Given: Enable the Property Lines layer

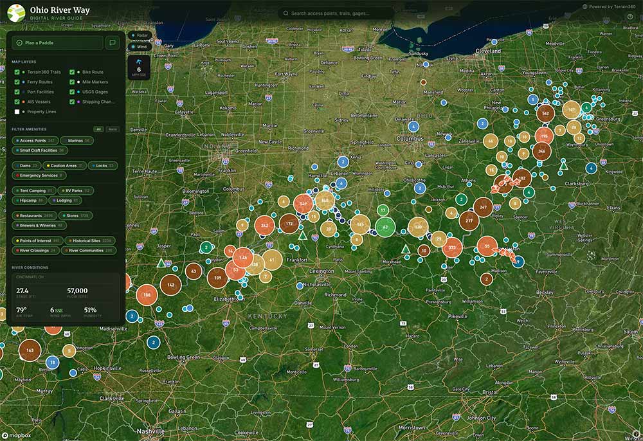Looking at the screenshot, I should 17,111.
